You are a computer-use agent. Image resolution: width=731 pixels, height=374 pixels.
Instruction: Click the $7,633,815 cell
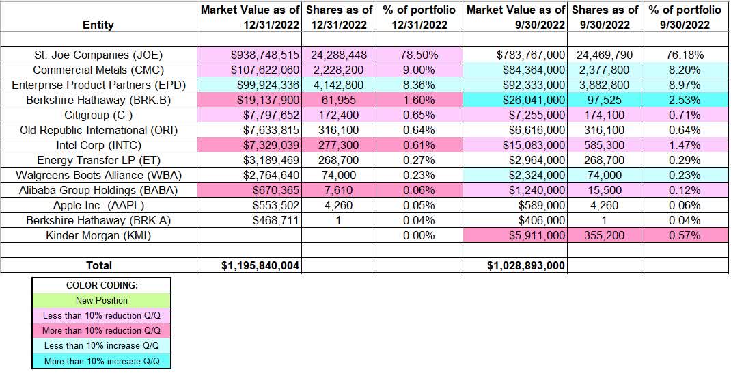[249, 130]
